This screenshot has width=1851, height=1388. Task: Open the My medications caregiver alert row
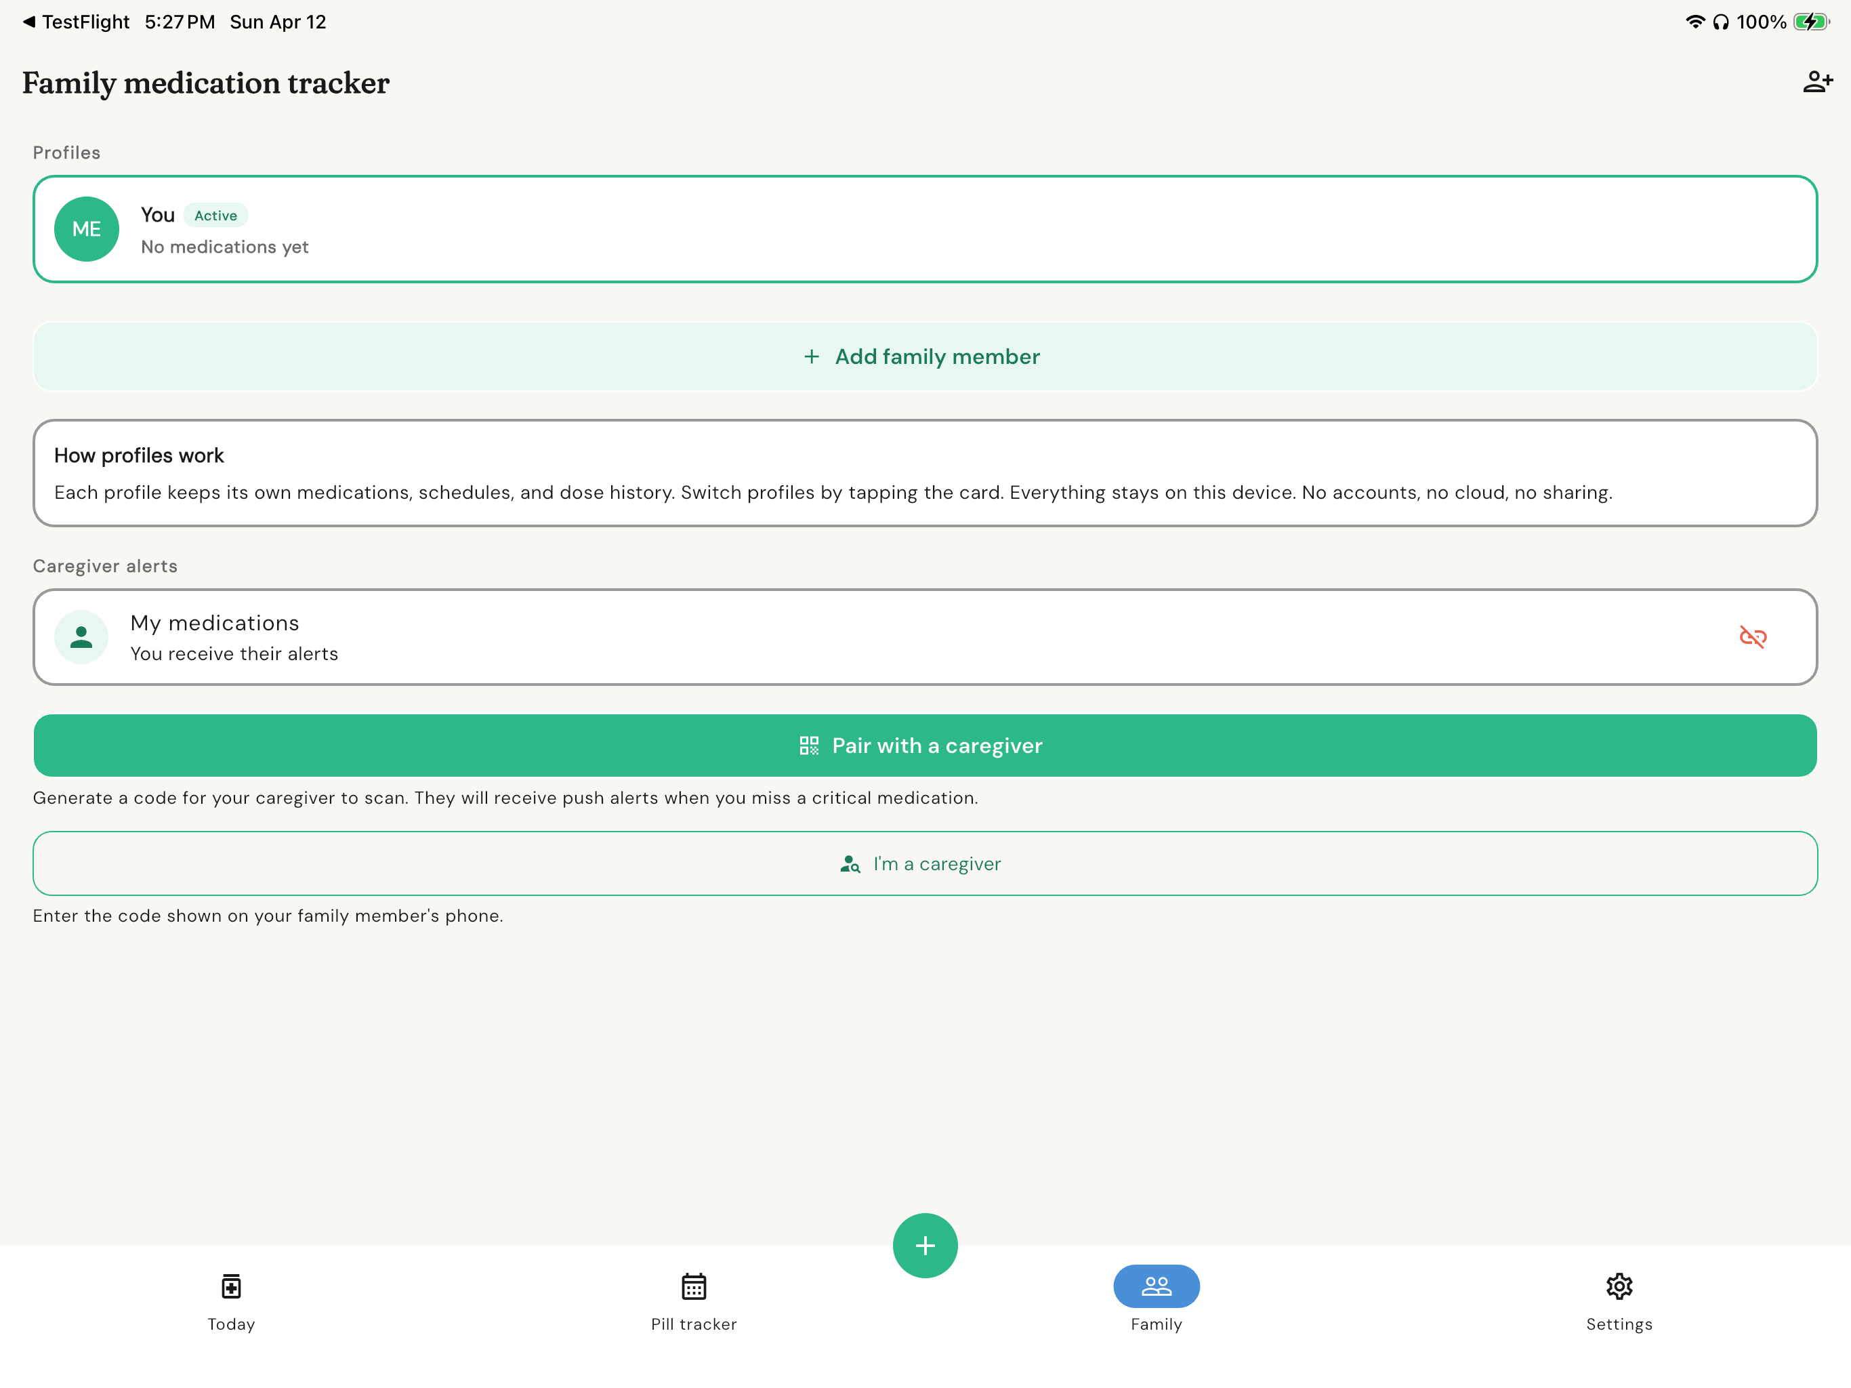(925, 637)
